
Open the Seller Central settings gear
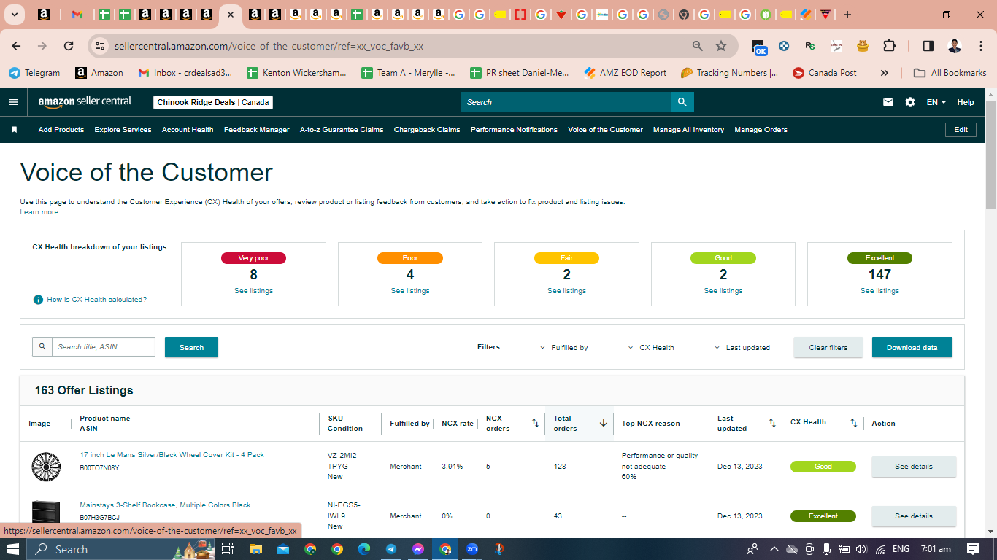[910, 102]
